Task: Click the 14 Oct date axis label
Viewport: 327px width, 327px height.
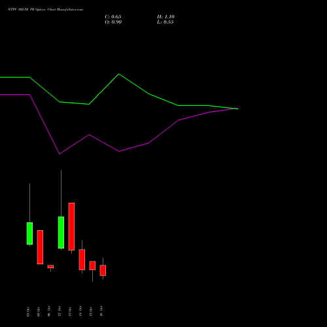Action: coord(80,311)
